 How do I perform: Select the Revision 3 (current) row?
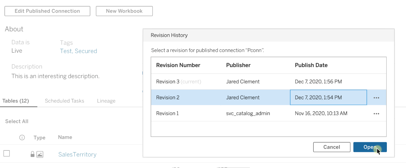[269, 81]
